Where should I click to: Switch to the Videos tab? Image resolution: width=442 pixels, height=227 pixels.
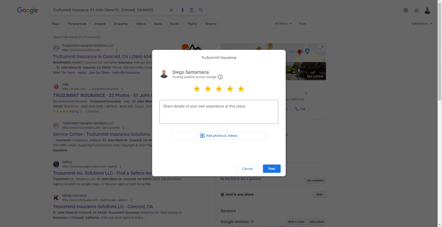(x=141, y=24)
